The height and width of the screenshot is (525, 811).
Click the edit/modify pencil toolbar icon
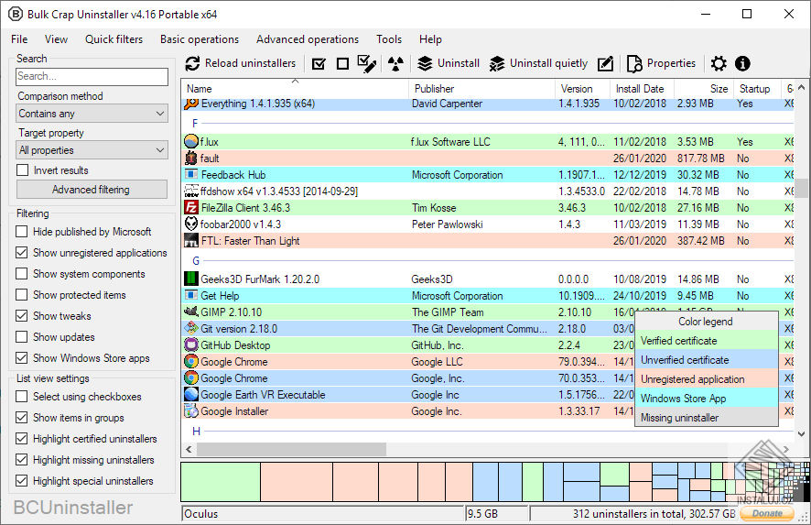605,64
